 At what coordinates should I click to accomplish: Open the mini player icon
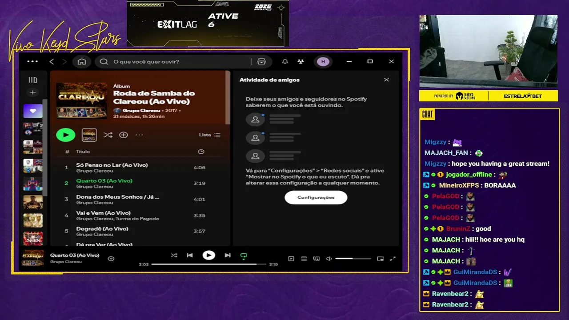380,259
